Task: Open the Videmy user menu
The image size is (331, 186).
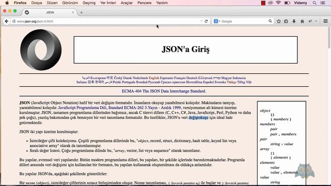Action: [x=300, y=3]
